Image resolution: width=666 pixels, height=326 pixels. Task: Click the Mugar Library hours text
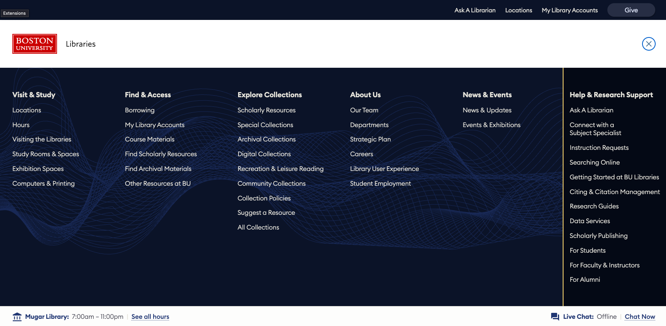pos(98,317)
